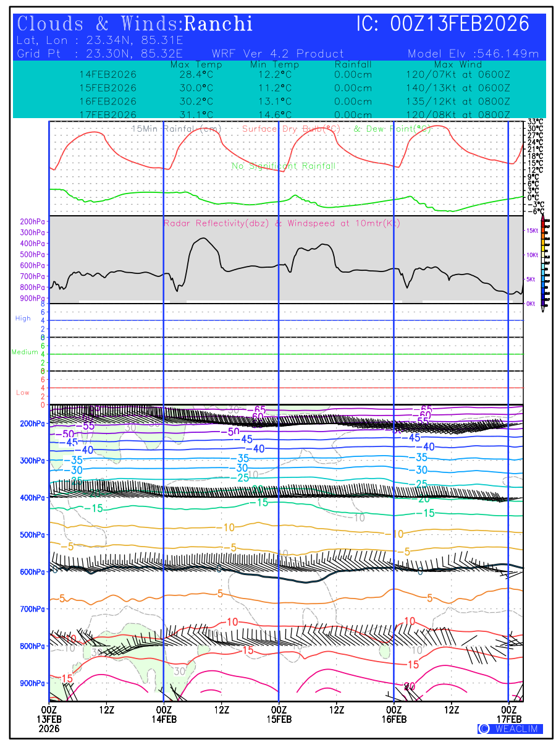Click the Radar Reflectivity & Windspeed panel title
The height and width of the screenshot is (742, 556).
click(x=282, y=223)
